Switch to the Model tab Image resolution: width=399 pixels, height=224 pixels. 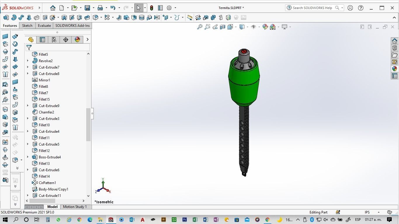pos(53,207)
